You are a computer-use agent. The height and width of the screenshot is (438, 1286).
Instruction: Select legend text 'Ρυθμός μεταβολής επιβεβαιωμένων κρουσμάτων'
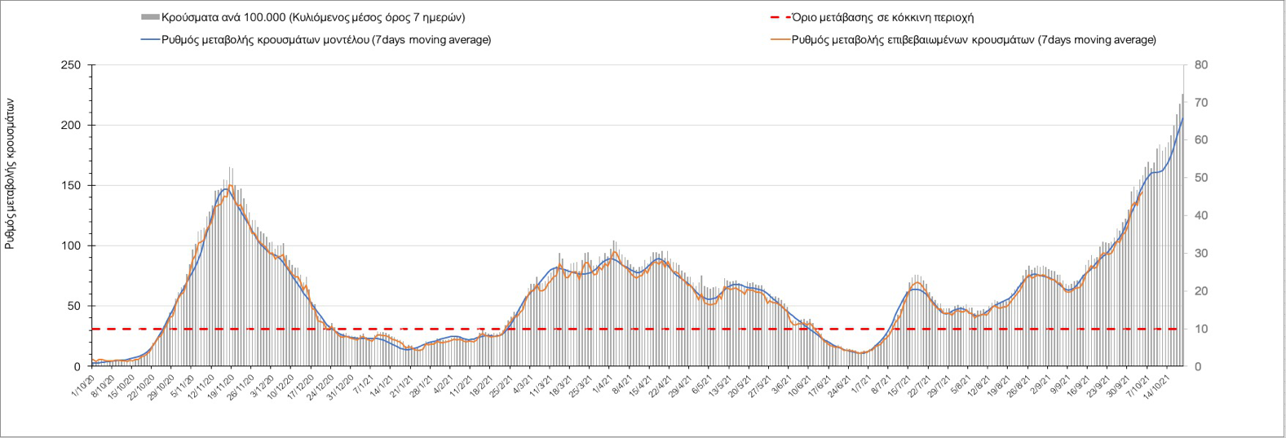point(913,40)
